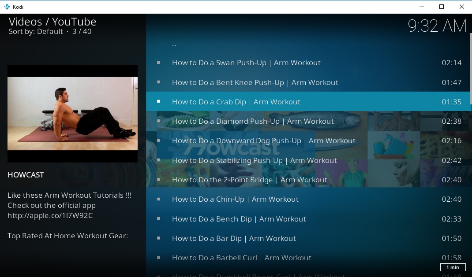Click the Sort by: Default label
This screenshot has height=277, width=472.
pos(36,32)
